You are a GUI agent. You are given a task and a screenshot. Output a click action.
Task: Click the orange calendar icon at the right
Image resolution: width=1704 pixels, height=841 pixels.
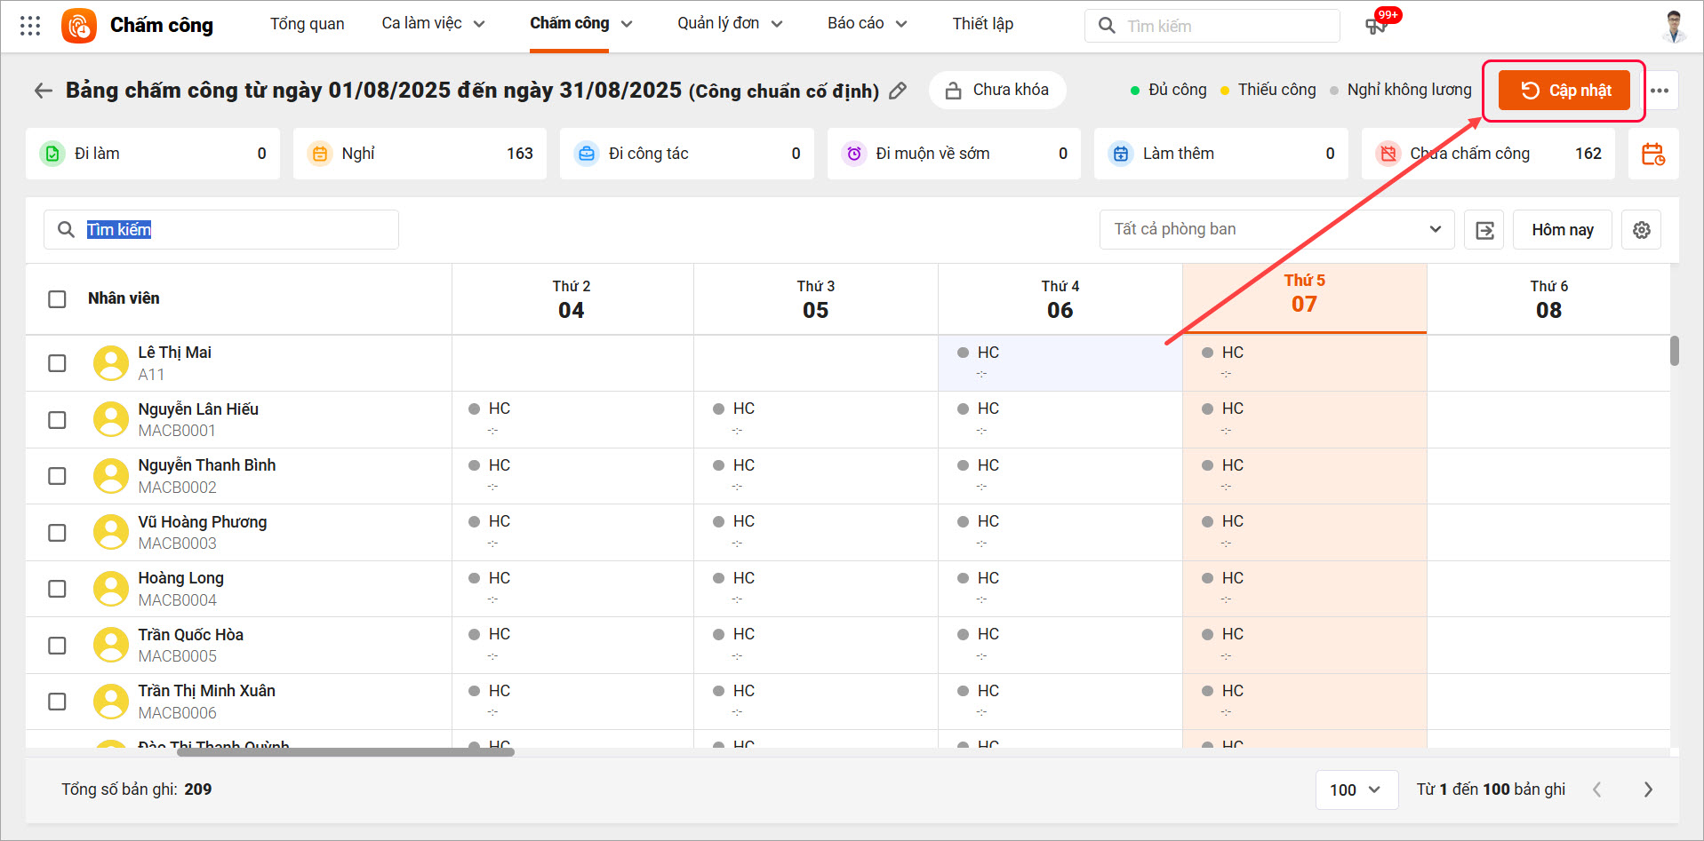[x=1652, y=154]
